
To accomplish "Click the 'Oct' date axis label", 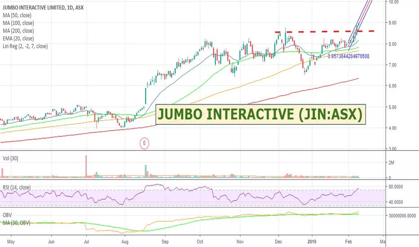I will pyautogui.click(x=200, y=242).
